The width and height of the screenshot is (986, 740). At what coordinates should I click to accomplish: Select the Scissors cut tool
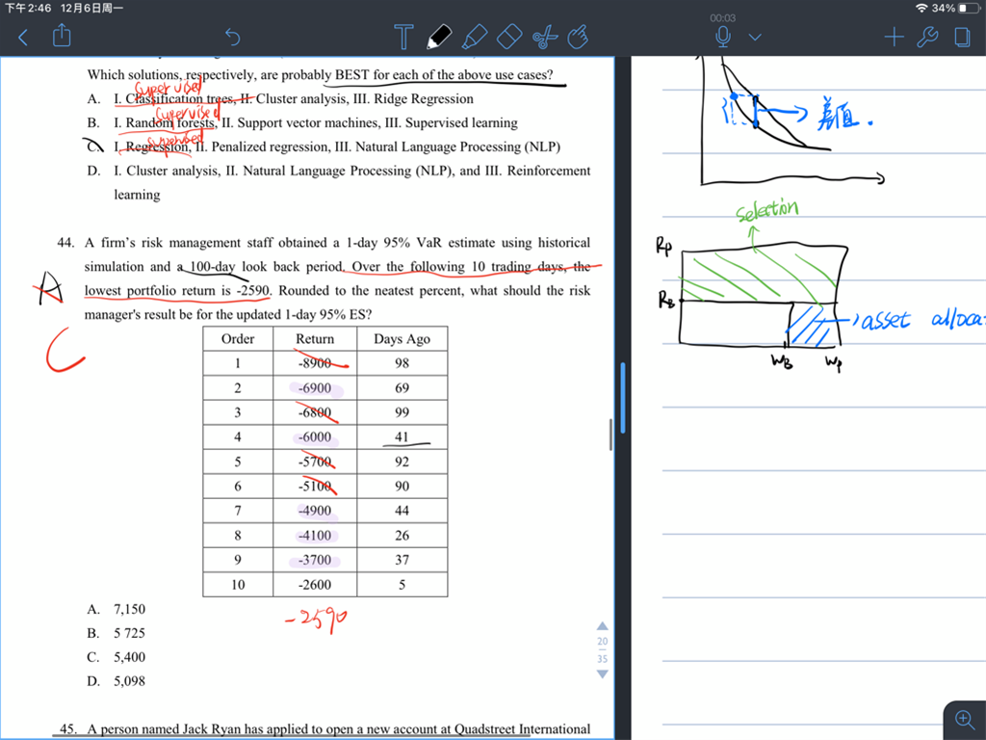[545, 37]
